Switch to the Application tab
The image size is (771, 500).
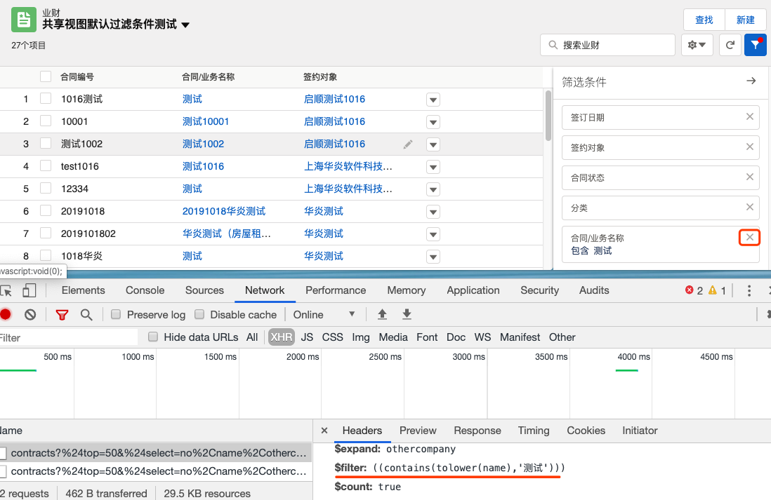[473, 290]
